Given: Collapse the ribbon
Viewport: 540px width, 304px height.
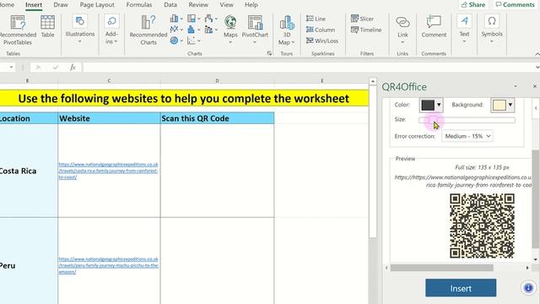Looking at the screenshot, I should click(537, 54).
